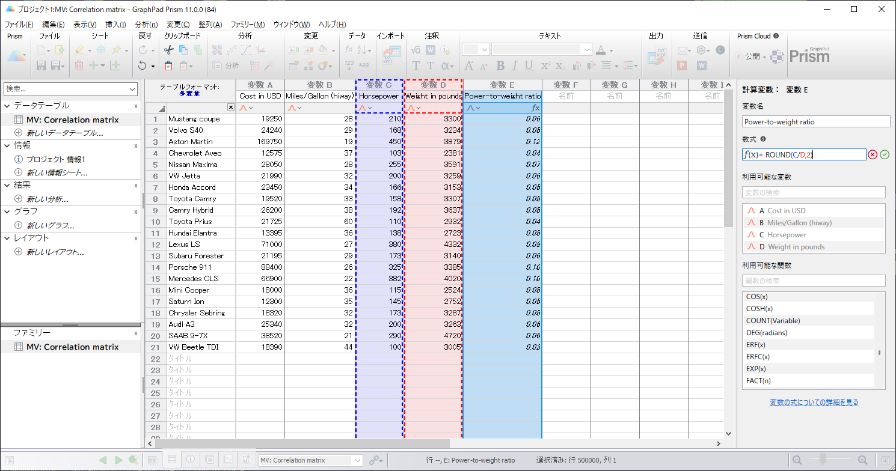The width and height of the screenshot is (896, 471).
Task: Click the Cut scissors icon in clipboard group
Action: [x=168, y=50]
